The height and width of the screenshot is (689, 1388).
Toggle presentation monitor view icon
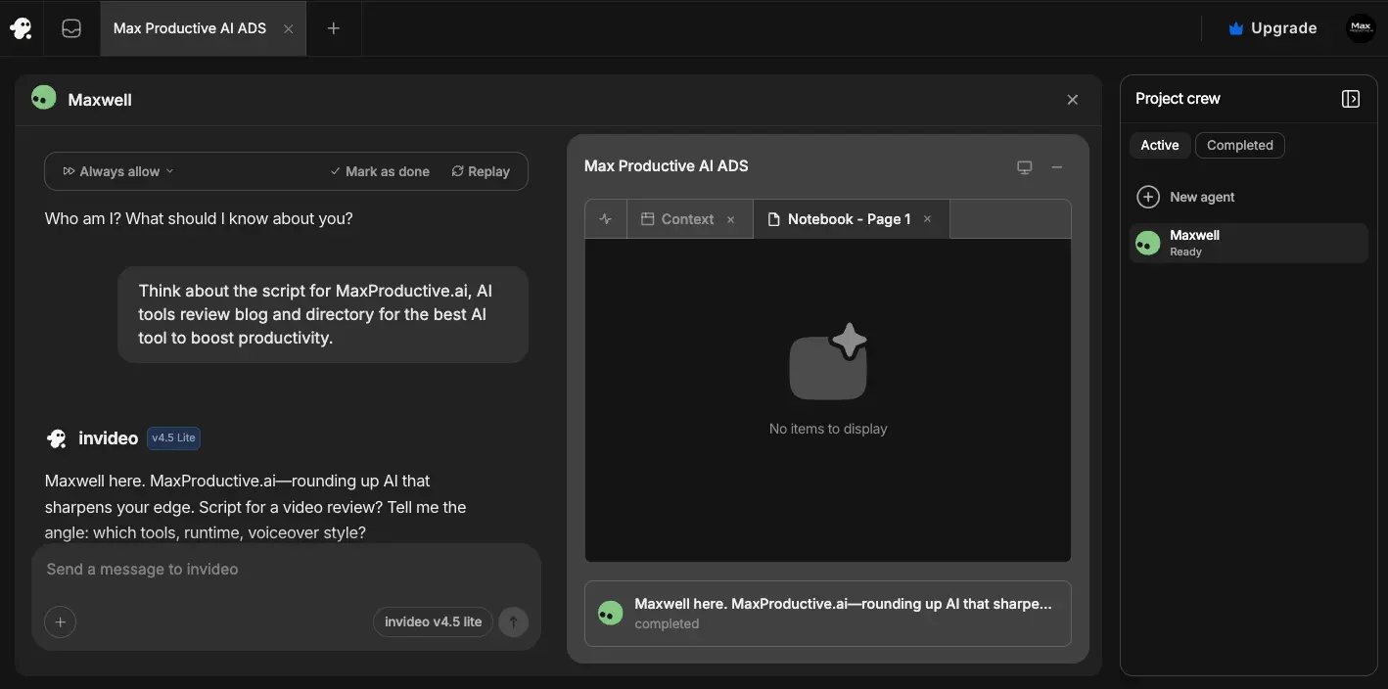pyautogui.click(x=1025, y=167)
